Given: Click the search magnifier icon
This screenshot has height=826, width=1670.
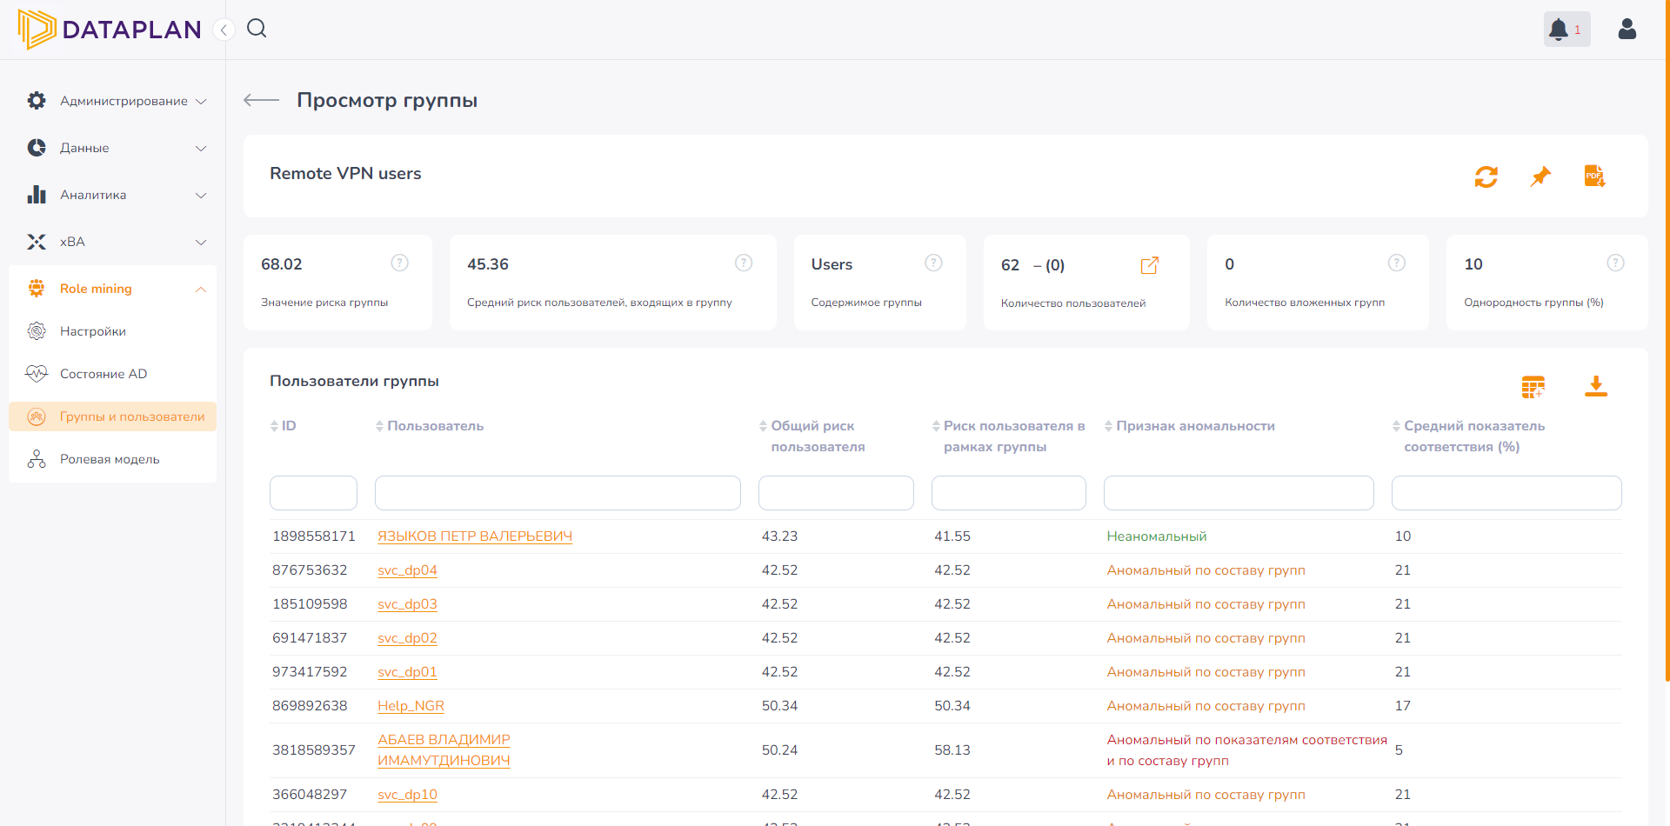Looking at the screenshot, I should [x=257, y=29].
